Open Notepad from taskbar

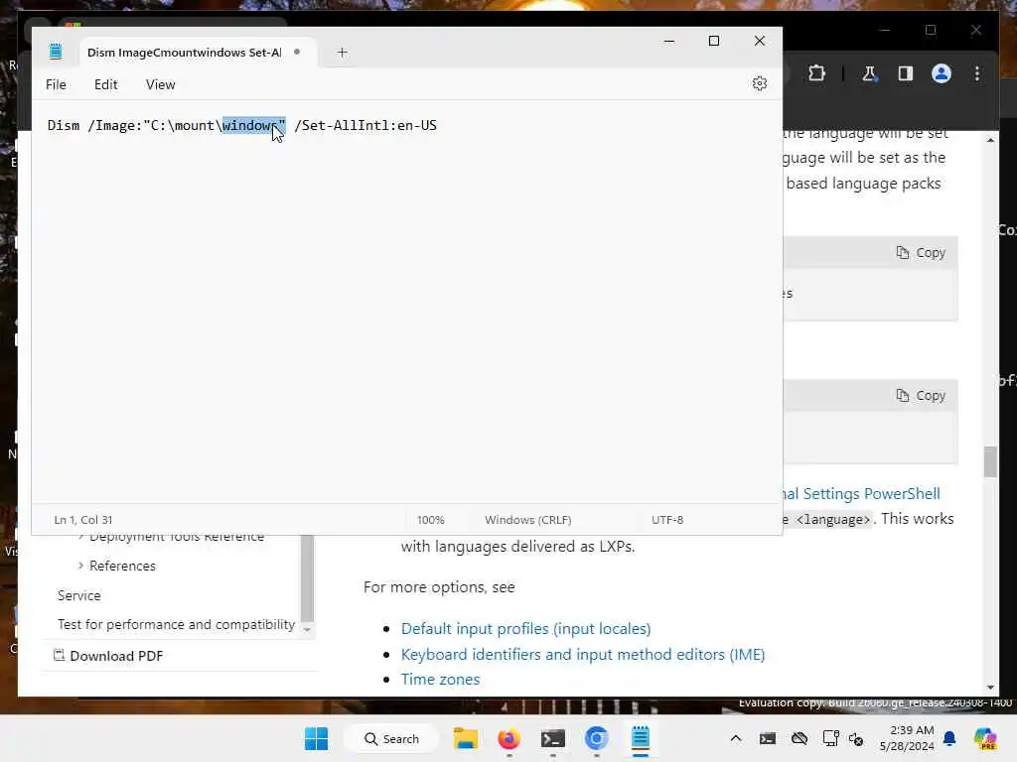tap(641, 738)
